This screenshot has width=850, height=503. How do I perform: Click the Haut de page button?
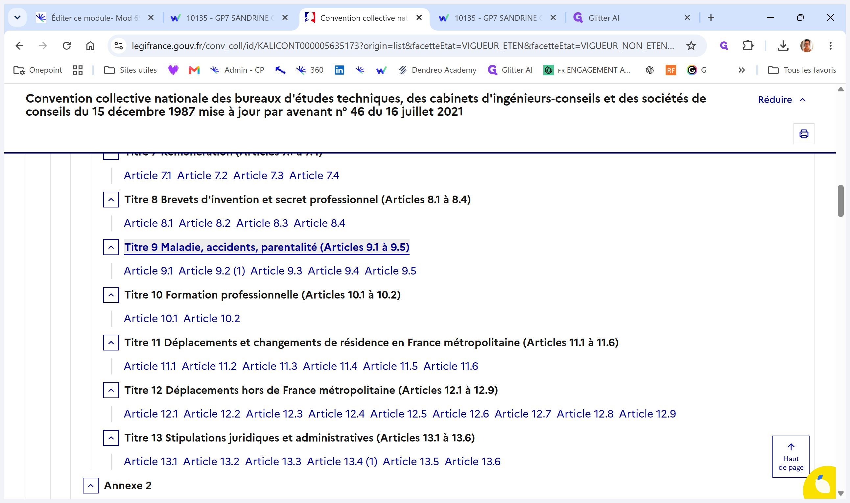coord(791,457)
